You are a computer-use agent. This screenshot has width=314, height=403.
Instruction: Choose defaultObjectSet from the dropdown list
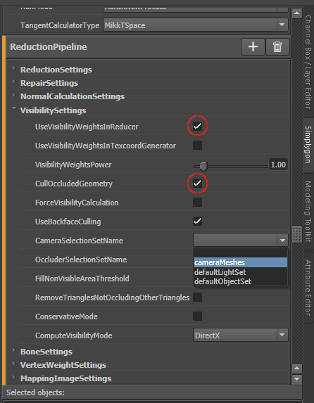[240, 281]
